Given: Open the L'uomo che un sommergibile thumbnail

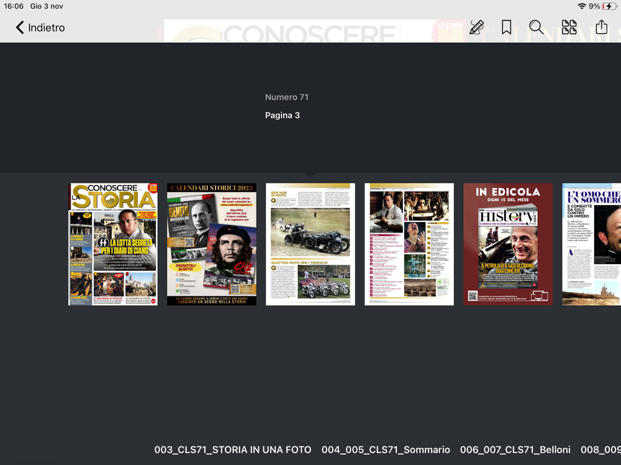Looking at the screenshot, I should click(592, 244).
